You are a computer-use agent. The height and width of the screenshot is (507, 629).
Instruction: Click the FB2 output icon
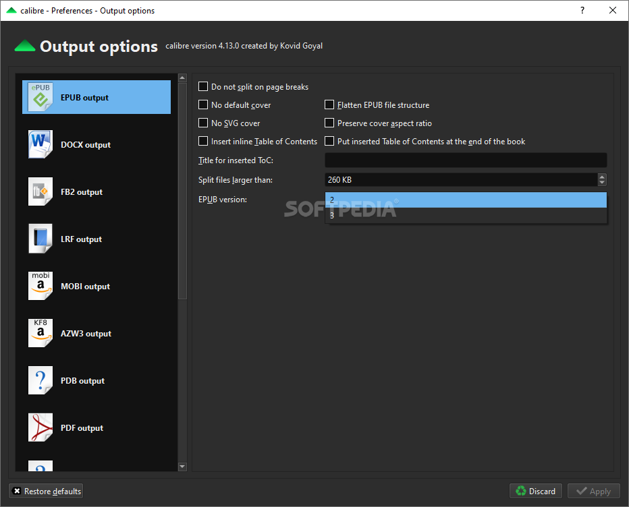pyautogui.click(x=40, y=191)
